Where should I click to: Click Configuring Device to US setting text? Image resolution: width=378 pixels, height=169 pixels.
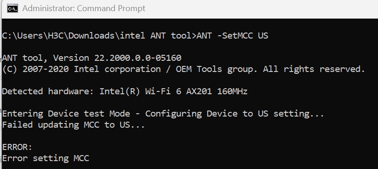[x=234, y=113]
